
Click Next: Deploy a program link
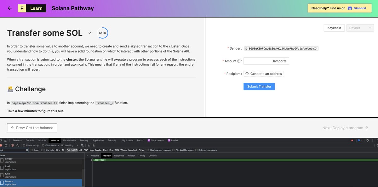point(345,128)
